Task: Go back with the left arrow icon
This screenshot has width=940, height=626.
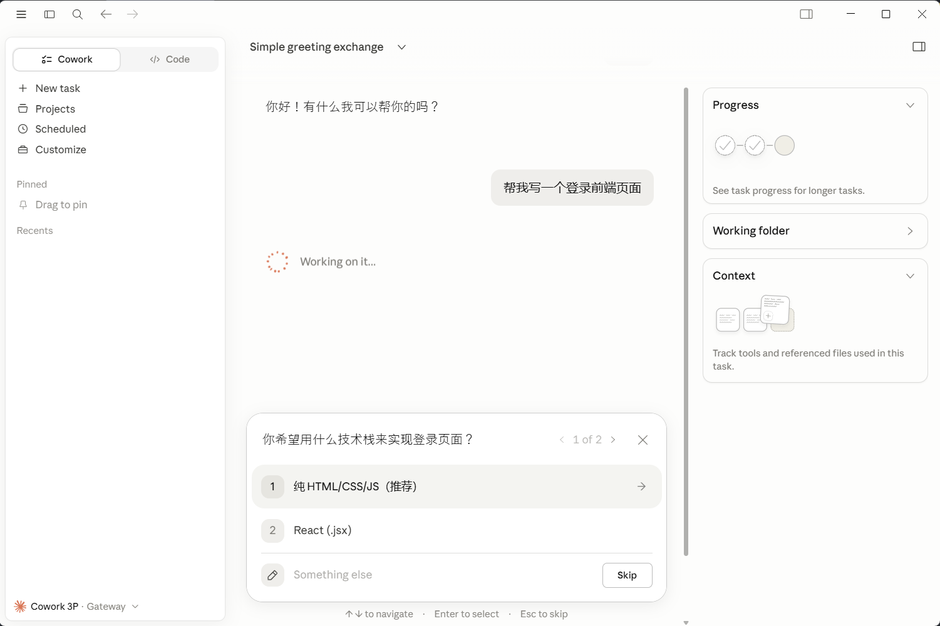Action: pyautogui.click(x=106, y=14)
